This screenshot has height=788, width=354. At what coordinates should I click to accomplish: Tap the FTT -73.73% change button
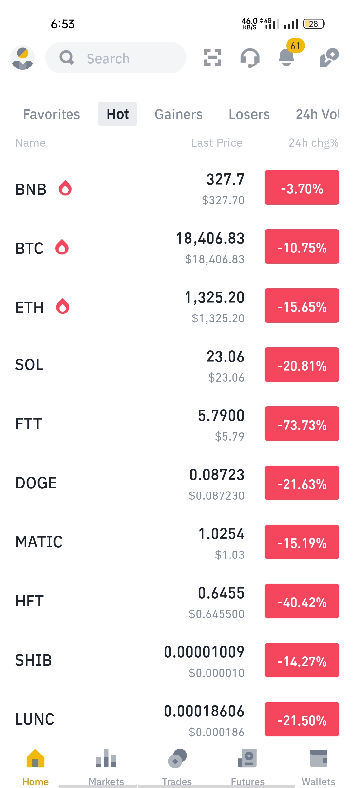pos(302,424)
